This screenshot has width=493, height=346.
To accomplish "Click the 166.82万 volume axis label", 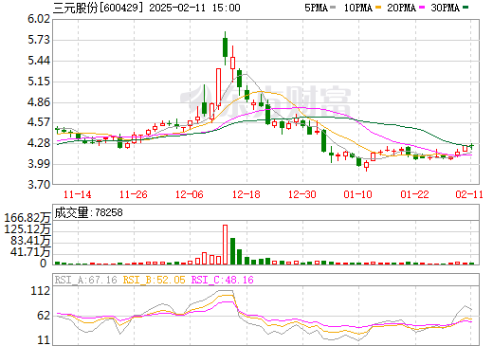I will tap(27, 218).
